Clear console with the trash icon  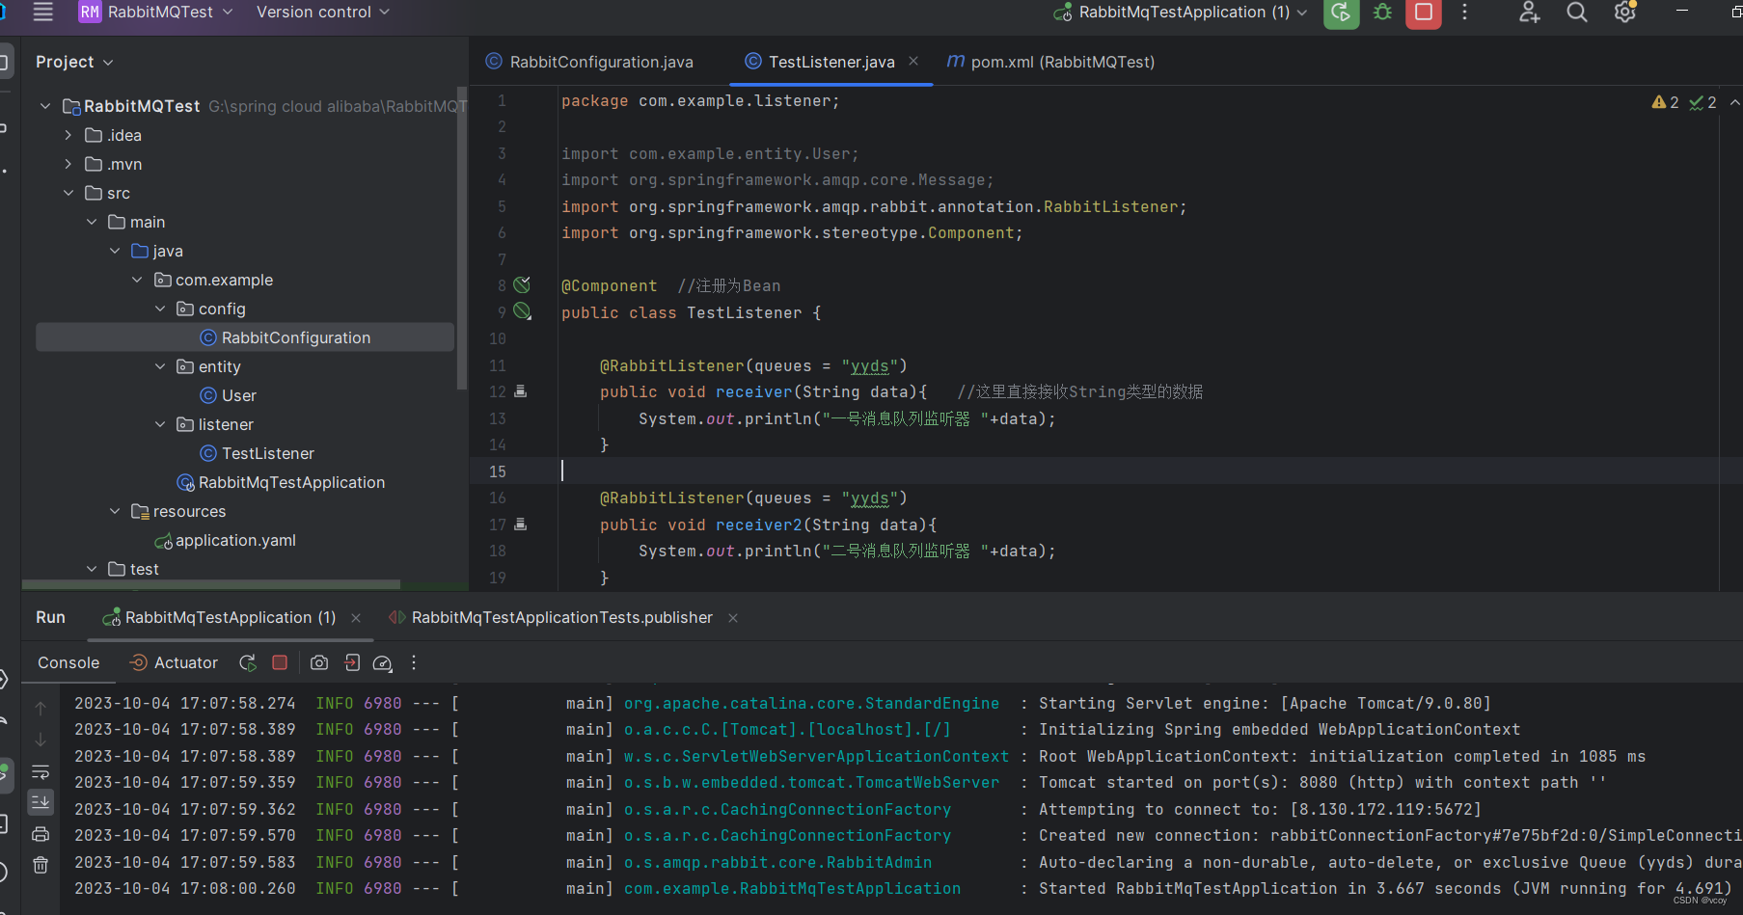tap(41, 865)
